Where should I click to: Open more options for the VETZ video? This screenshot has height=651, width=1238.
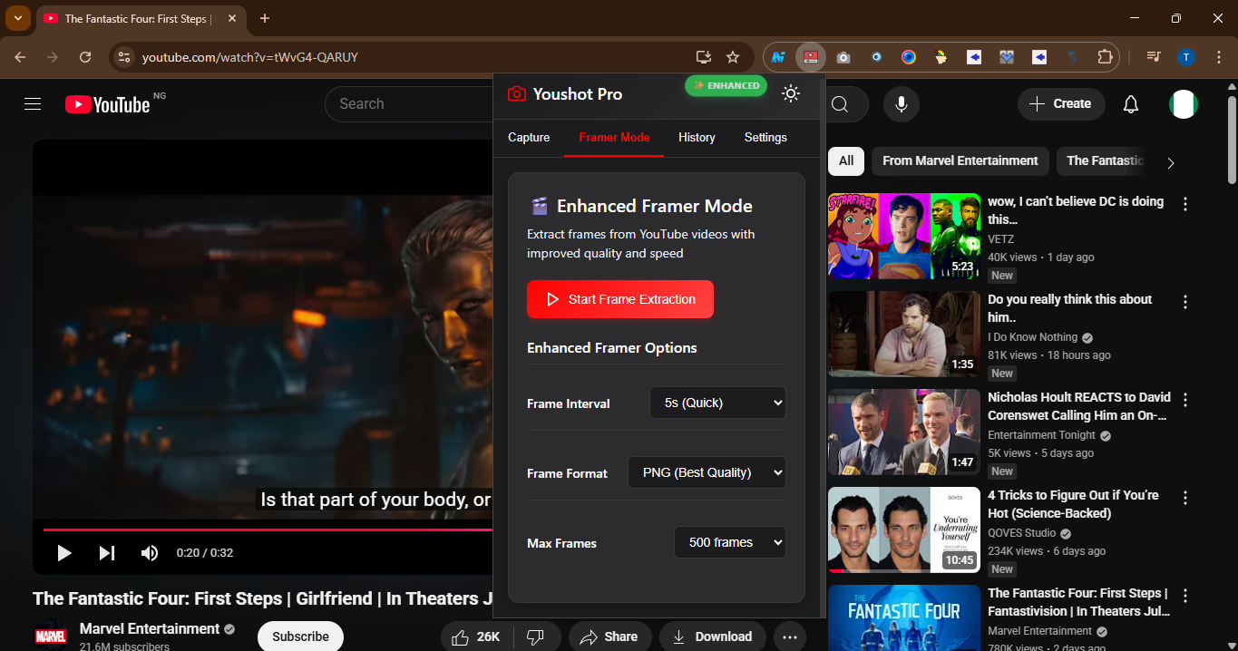click(1185, 204)
